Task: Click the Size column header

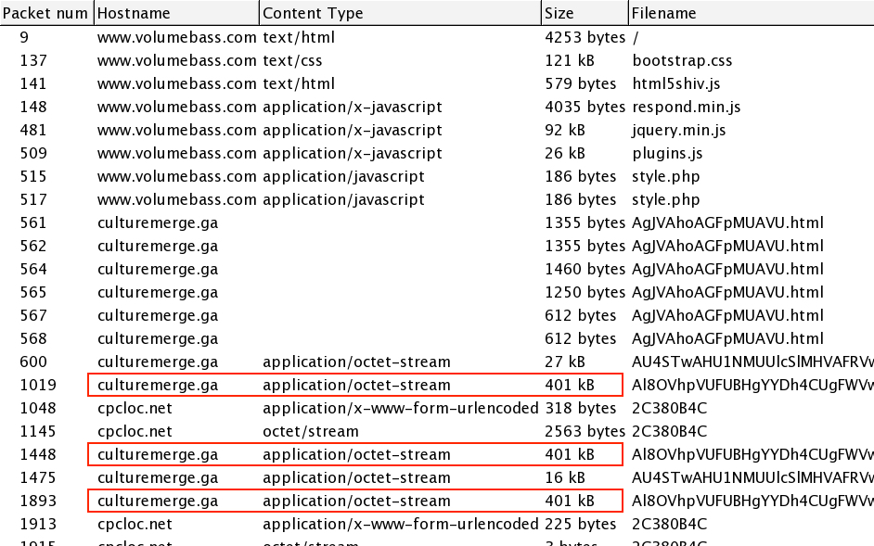Action: [584, 13]
